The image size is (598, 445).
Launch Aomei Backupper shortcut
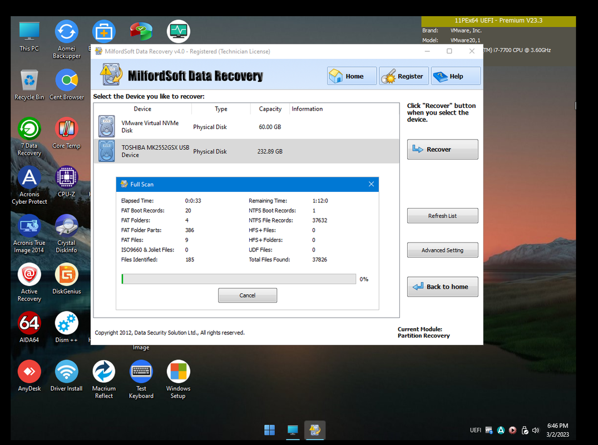[x=66, y=39]
